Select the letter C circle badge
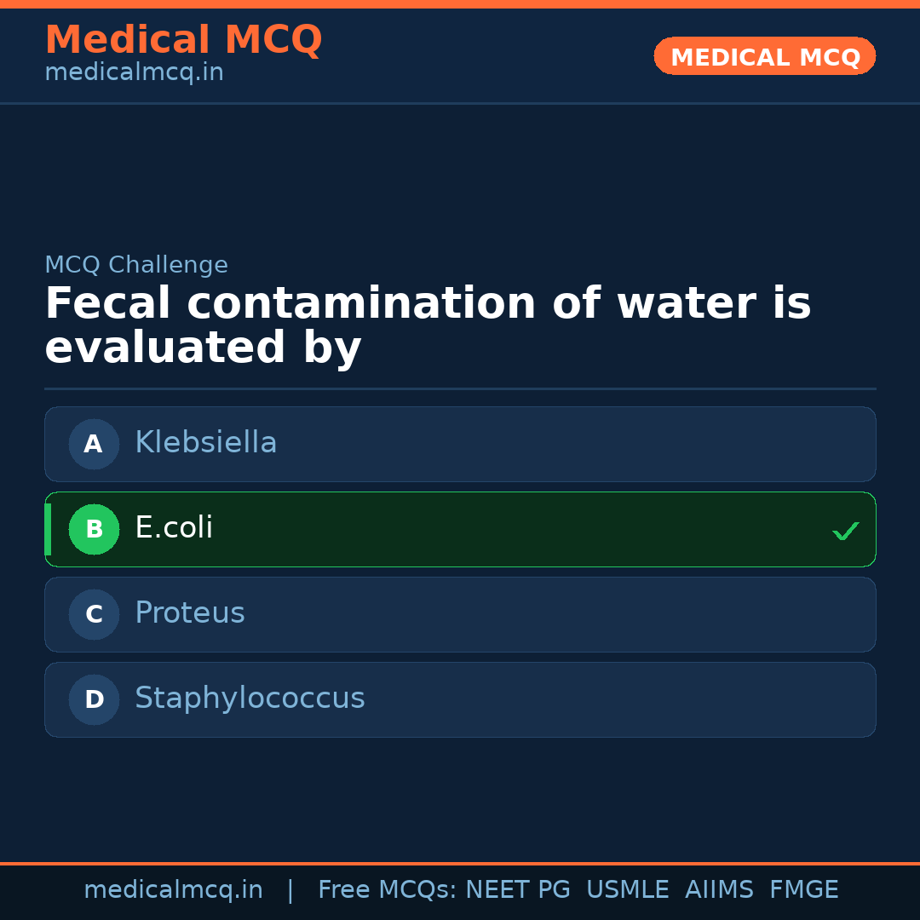The image size is (920, 920). (94, 614)
